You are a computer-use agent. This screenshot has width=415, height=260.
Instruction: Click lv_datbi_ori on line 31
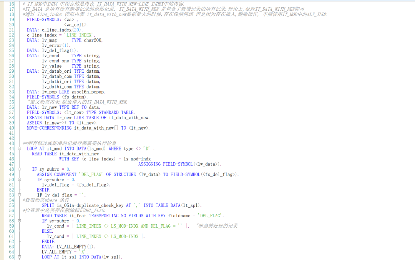56,82
